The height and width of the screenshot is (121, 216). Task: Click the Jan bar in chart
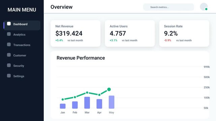coord(63,106)
